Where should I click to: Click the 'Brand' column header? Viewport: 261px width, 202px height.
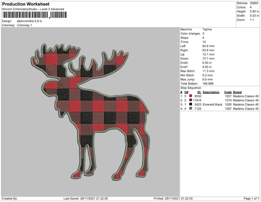point(238,92)
